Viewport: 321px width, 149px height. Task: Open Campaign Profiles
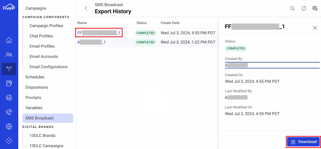(46, 26)
